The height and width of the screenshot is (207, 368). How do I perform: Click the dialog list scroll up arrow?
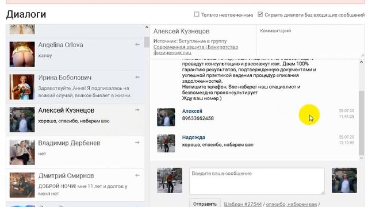[x=147, y=27]
